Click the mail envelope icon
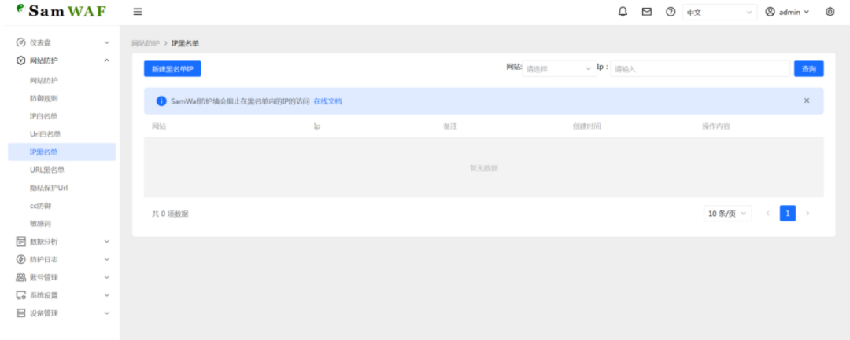 646,12
